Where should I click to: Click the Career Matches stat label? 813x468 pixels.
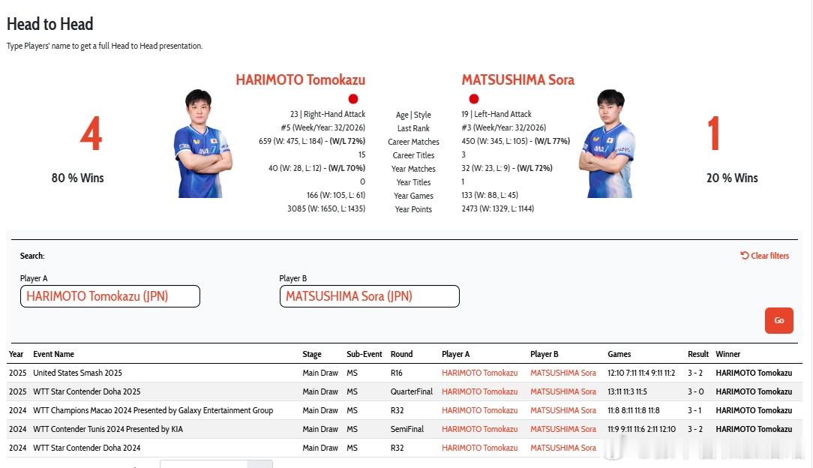point(413,142)
